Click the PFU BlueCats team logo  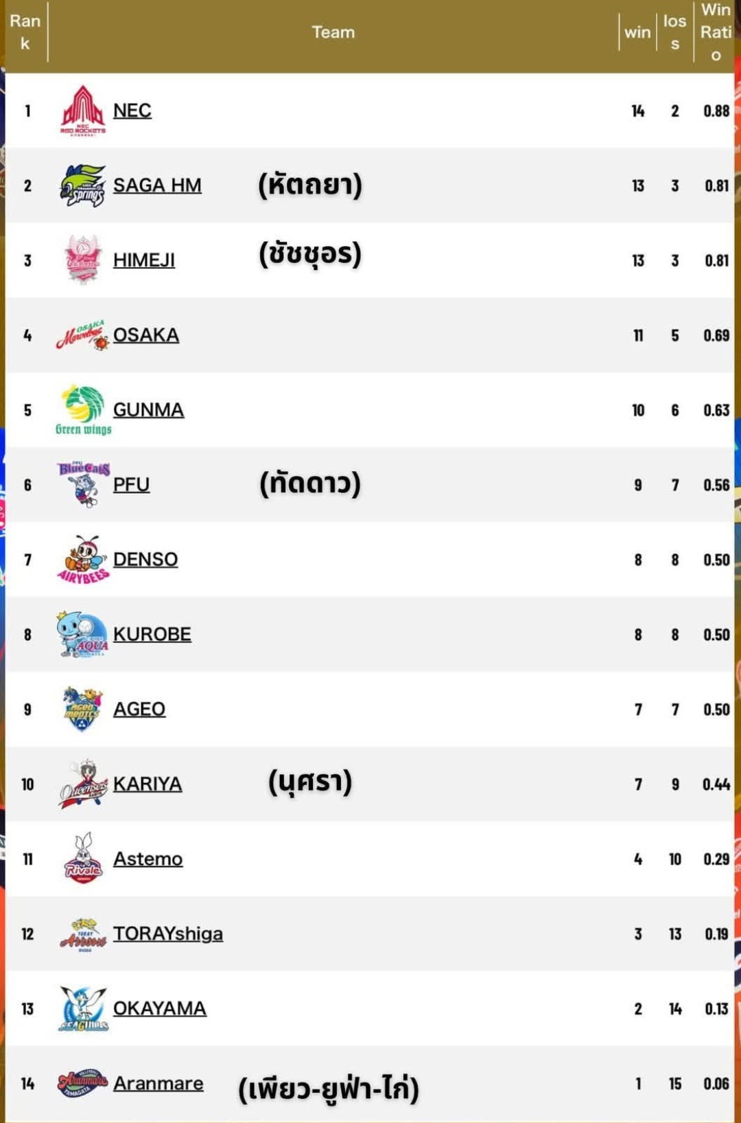[83, 484]
